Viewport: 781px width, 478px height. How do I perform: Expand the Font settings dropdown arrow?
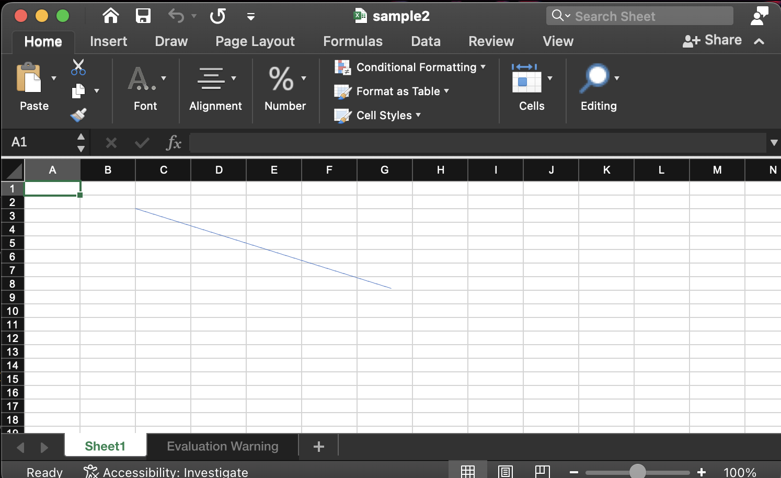[164, 78]
